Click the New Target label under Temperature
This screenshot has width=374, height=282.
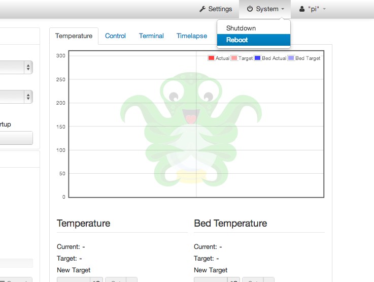(x=74, y=270)
